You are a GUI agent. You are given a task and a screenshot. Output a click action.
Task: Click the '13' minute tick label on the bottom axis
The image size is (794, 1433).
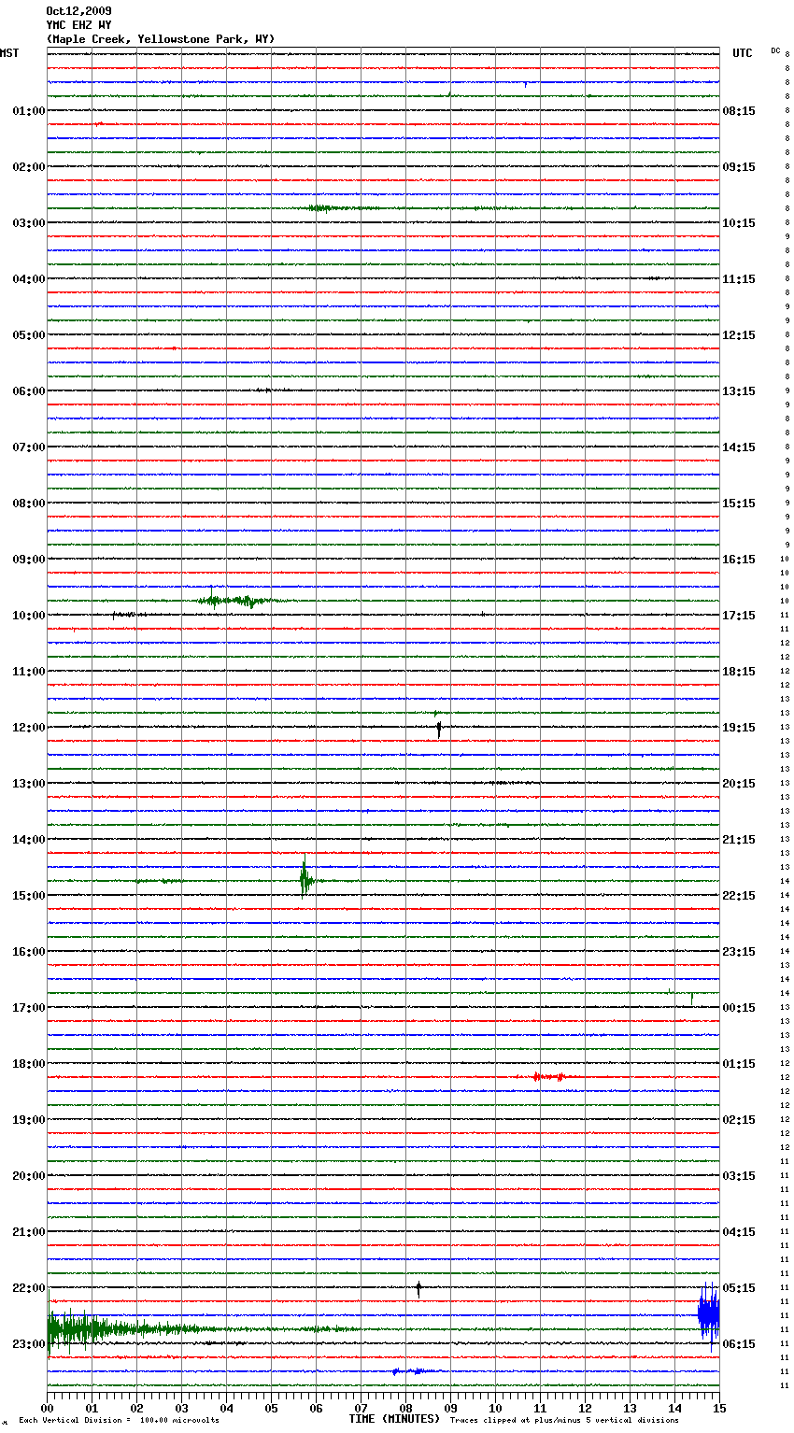(630, 1408)
